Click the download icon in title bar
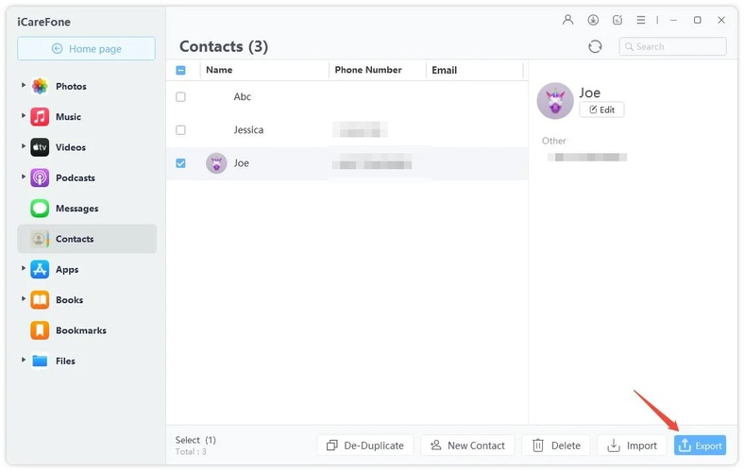Screen dimensions: 744x471 (x=593, y=20)
